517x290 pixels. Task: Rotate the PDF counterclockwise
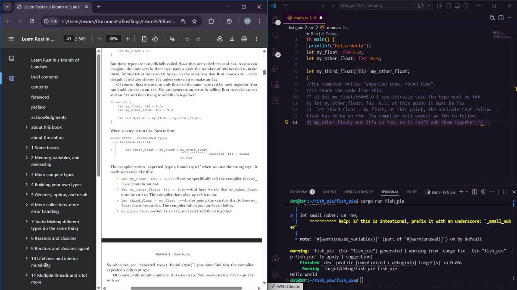coord(155,39)
